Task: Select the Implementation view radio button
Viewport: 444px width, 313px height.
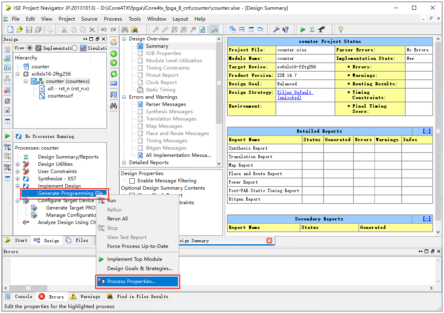Action: tap(30, 48)
